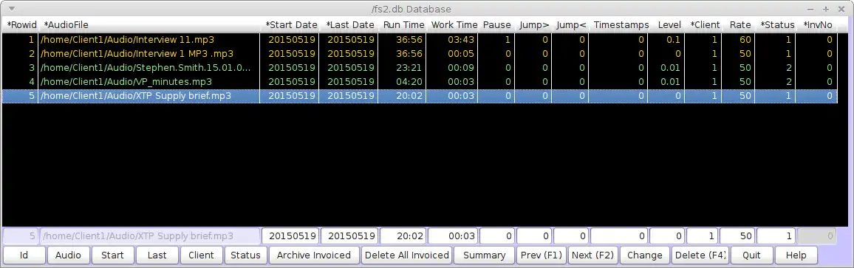The height and width of the screenshot is (268, 854).
Task: Click the Timestamps input field
Action: pyautogui.click(x=619, y=236)
